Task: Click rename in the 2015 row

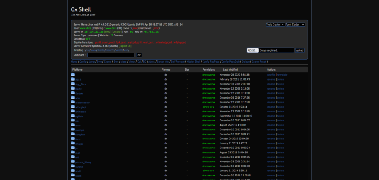Action: (x=271, y=79)
